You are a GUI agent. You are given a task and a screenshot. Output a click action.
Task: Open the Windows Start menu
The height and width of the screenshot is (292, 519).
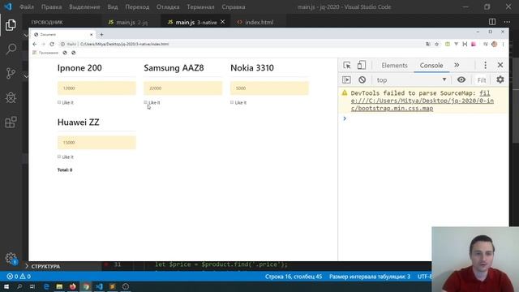pos(6,286)
